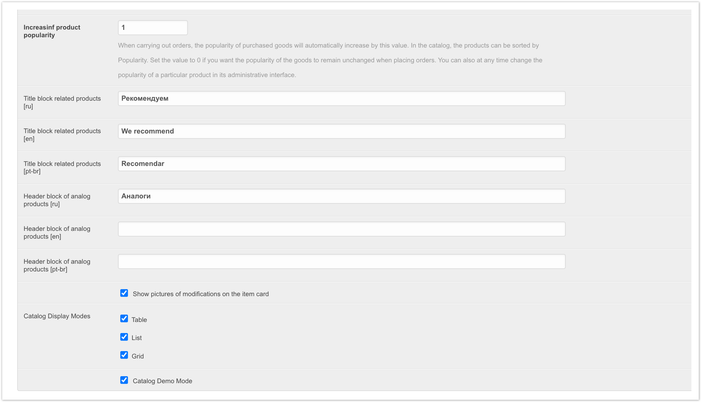Select the 'Recomendar' pt-br title field
Screen dimensions: 701x402
(342, 164)
